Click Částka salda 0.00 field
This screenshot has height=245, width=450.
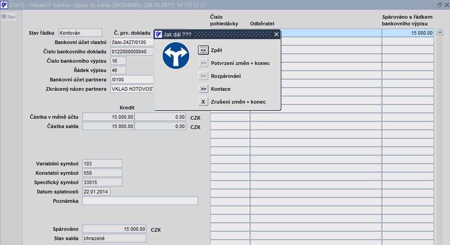(x=160, y=126)
